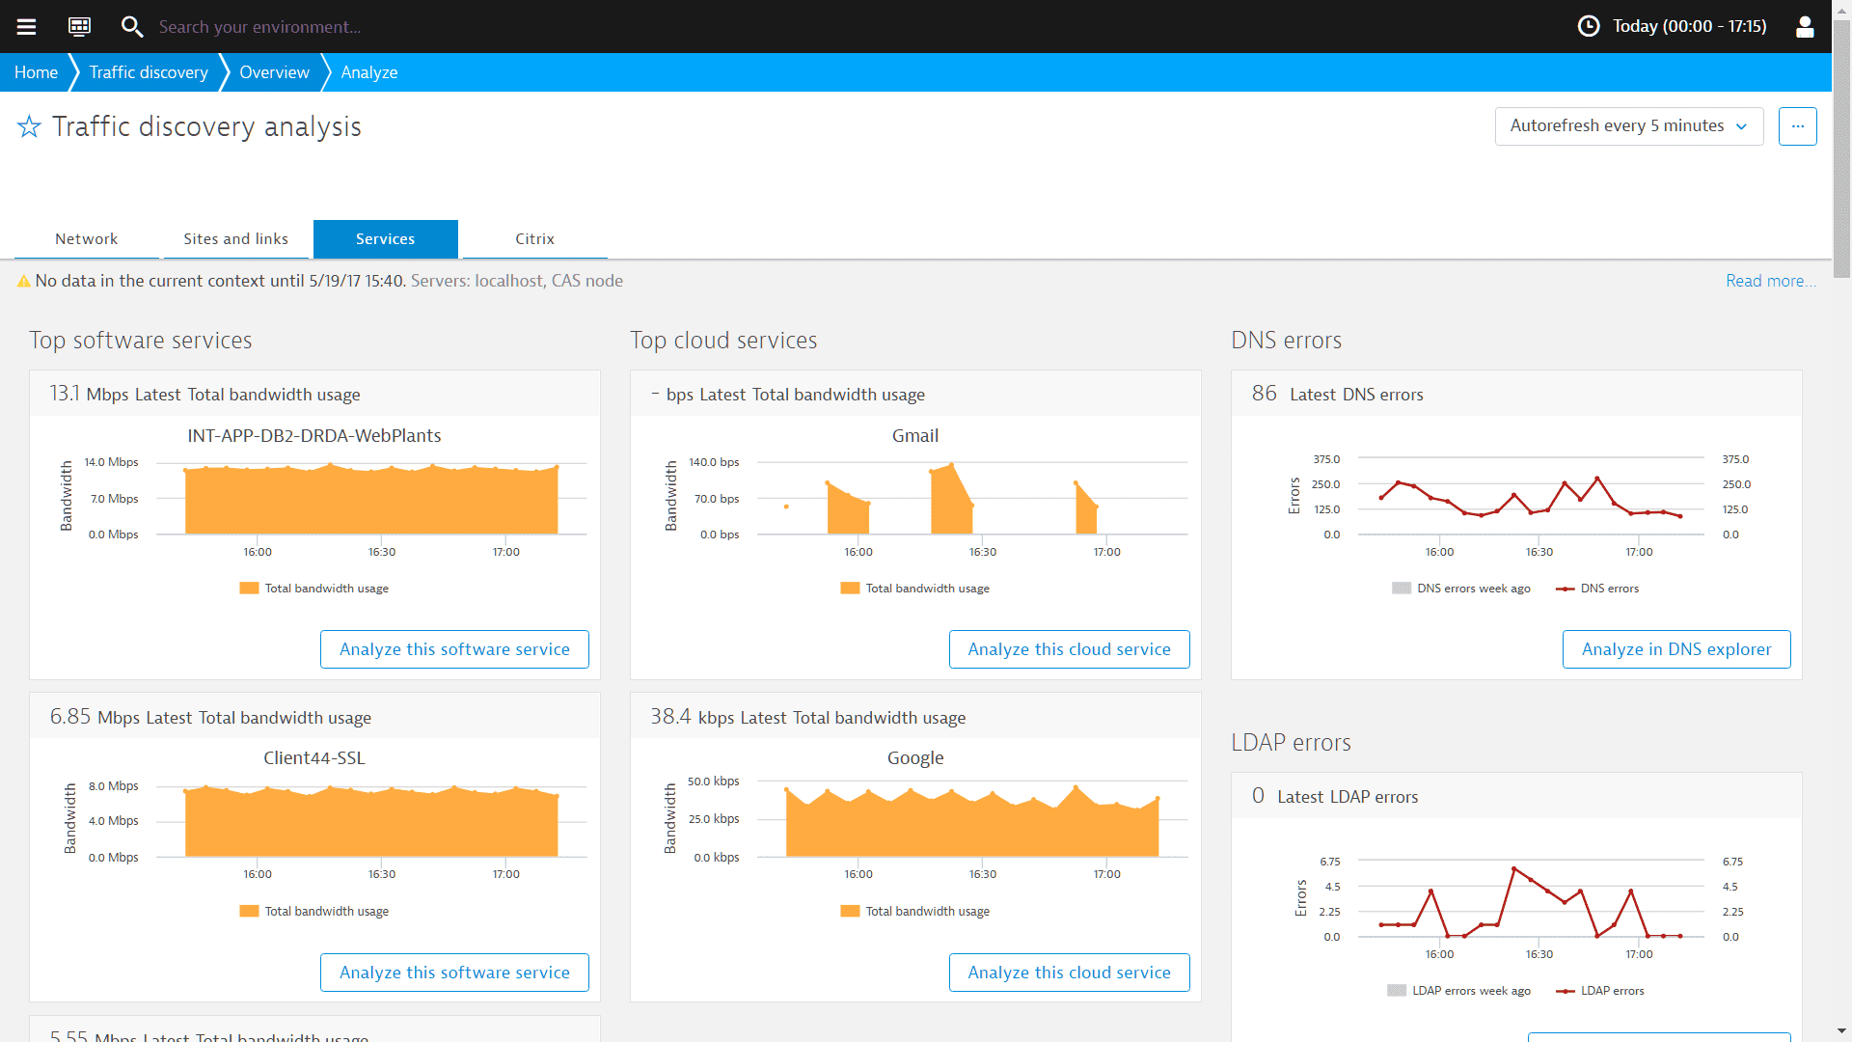Click the Client44-SSL chart title
1852x1042 pixels.
[314, 758]
